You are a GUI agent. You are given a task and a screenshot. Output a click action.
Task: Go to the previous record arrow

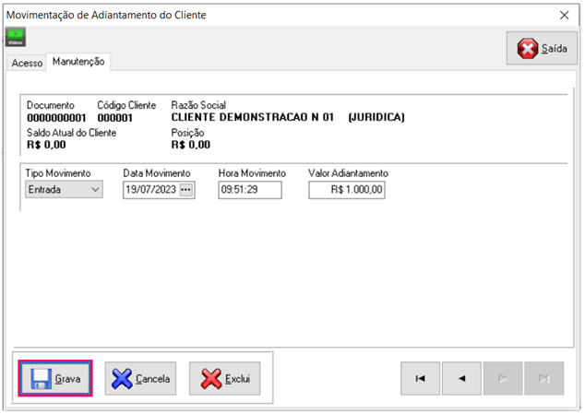461,378
